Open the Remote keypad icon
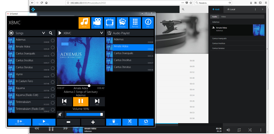274x134 pixels. (x=135, y=23)
